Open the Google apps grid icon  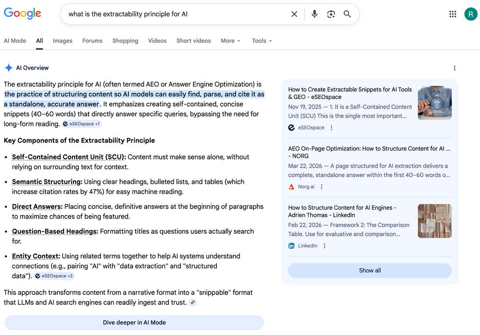[x=453, y=14]
